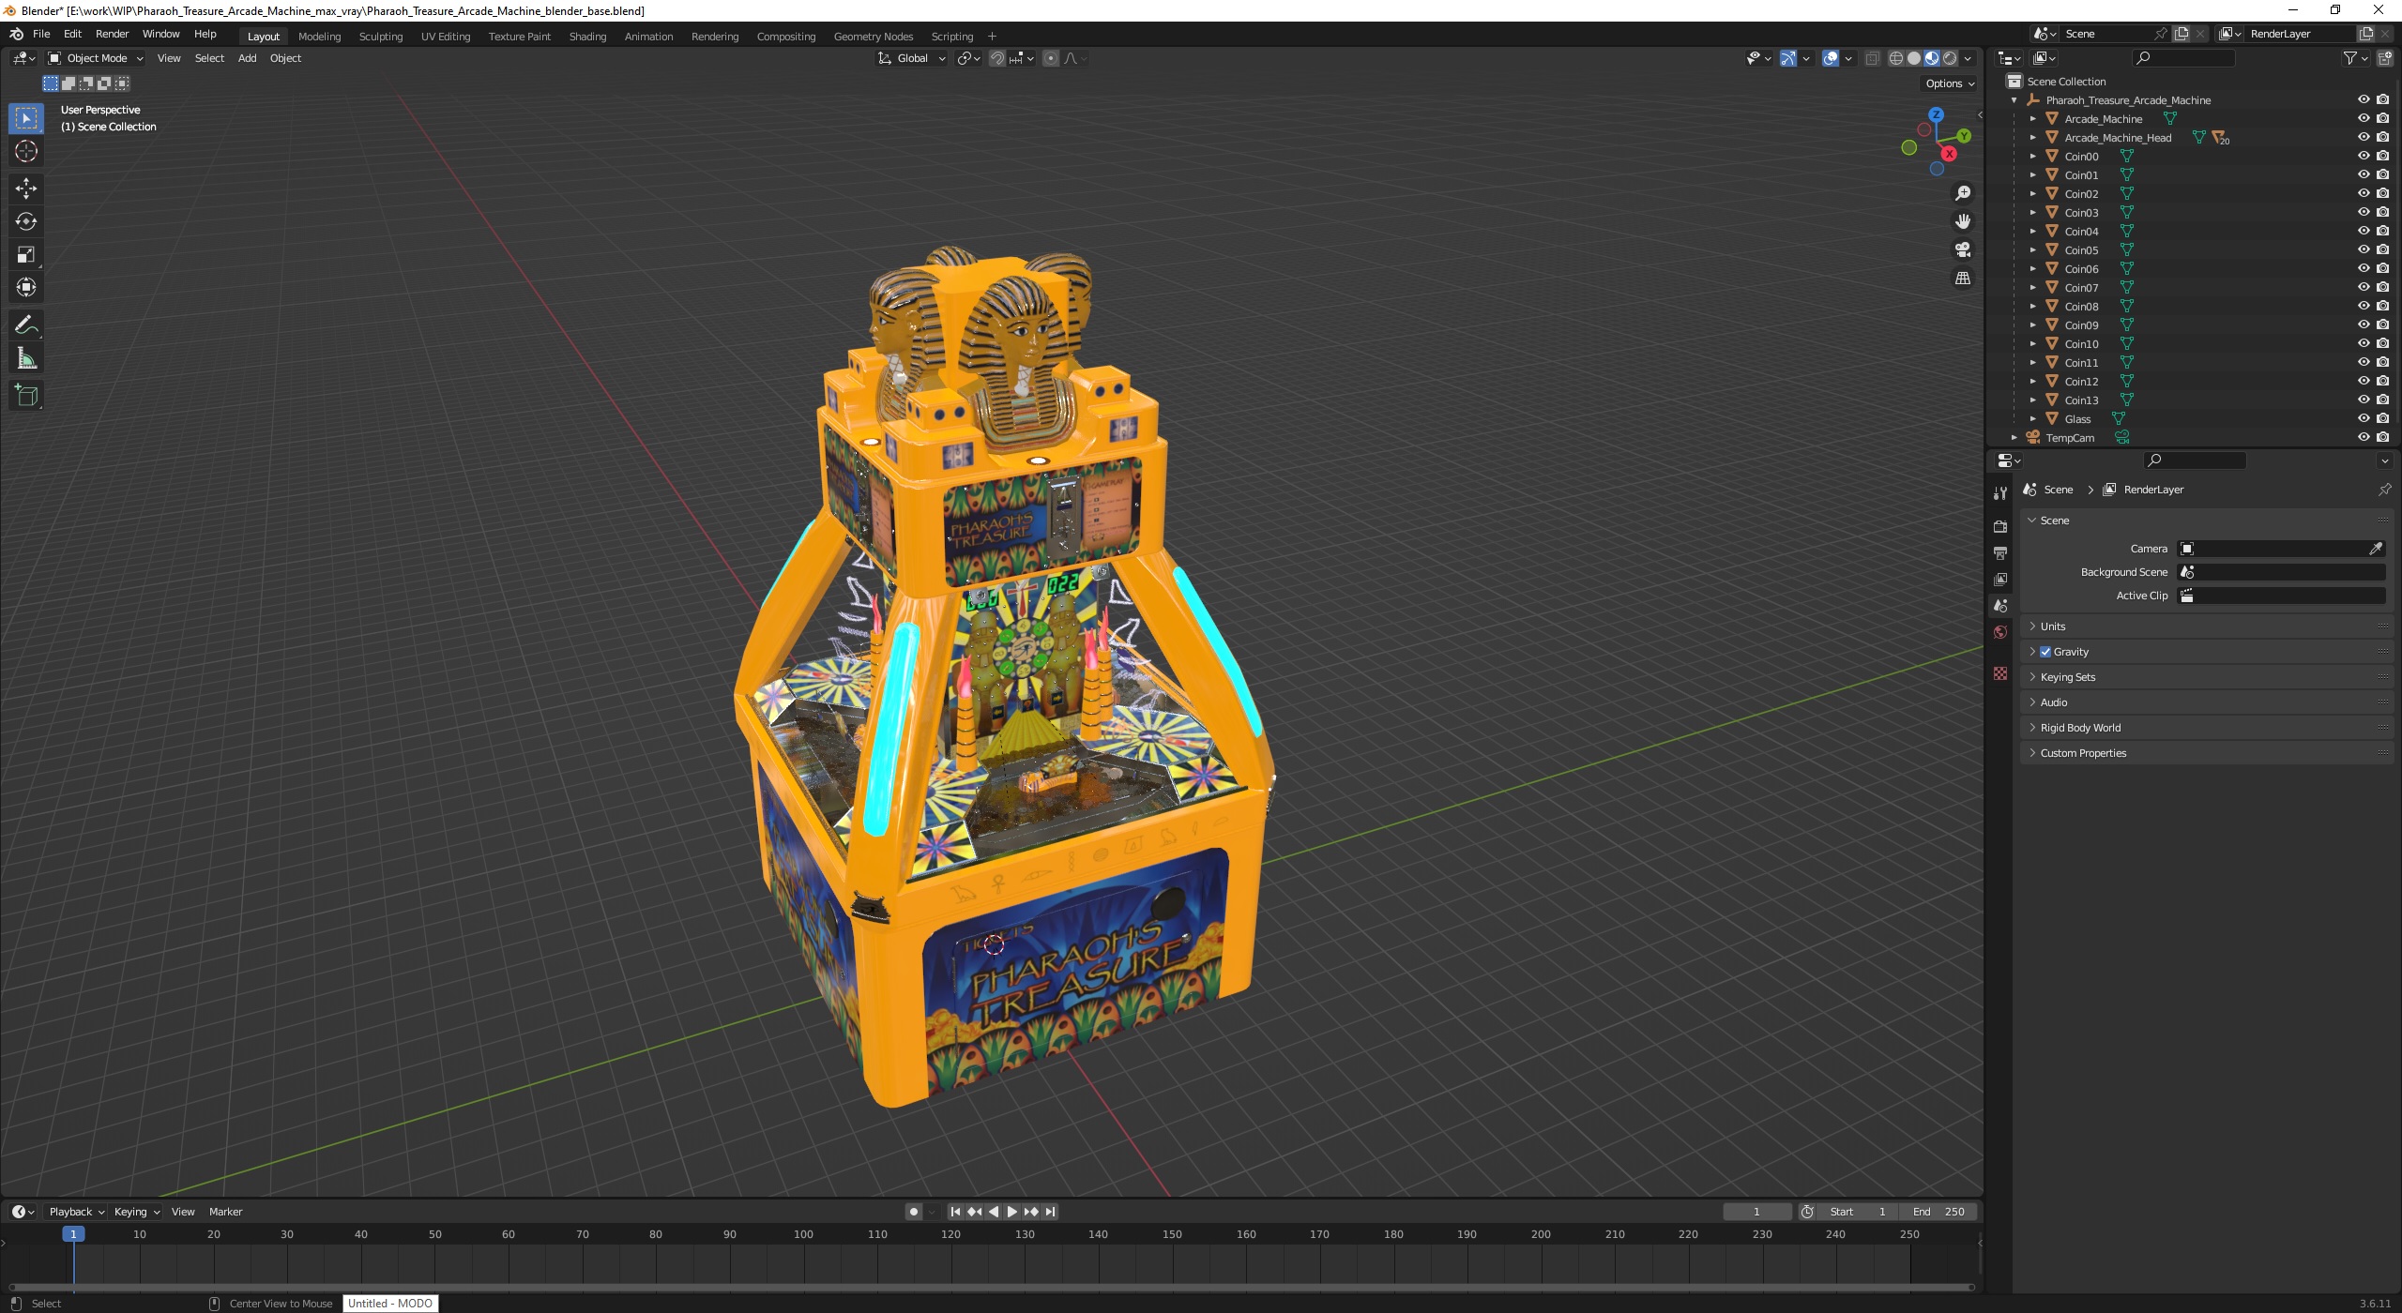Expand the Keying Sets panel

click(x=2206, y=677)
